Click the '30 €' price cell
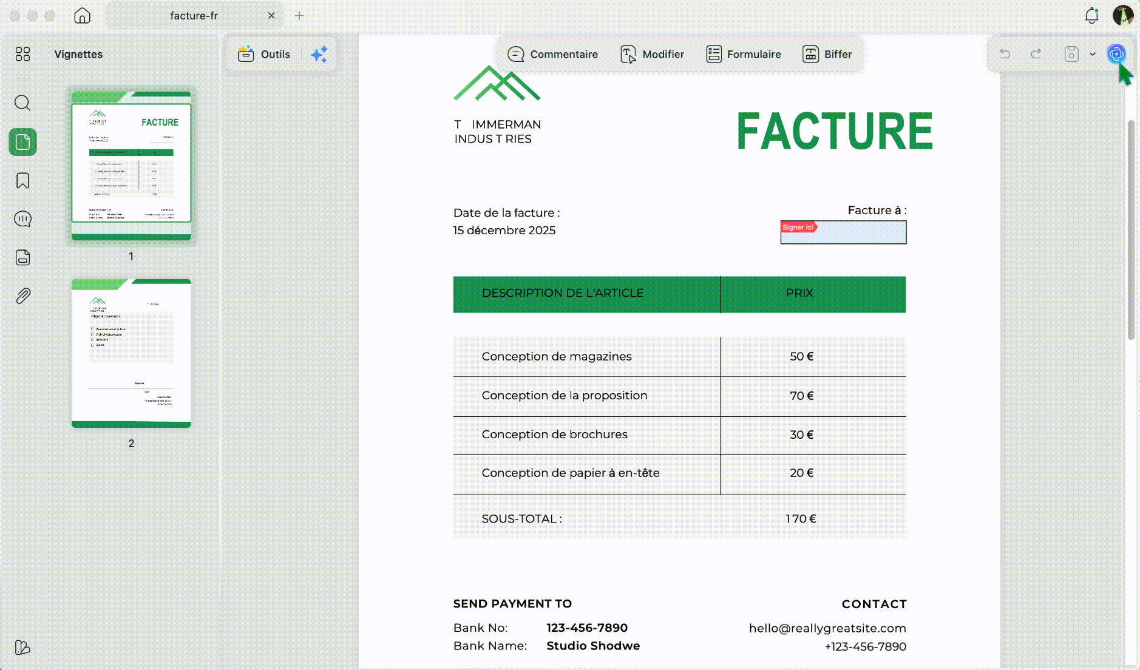The image size is (1140, 670). 801,435
